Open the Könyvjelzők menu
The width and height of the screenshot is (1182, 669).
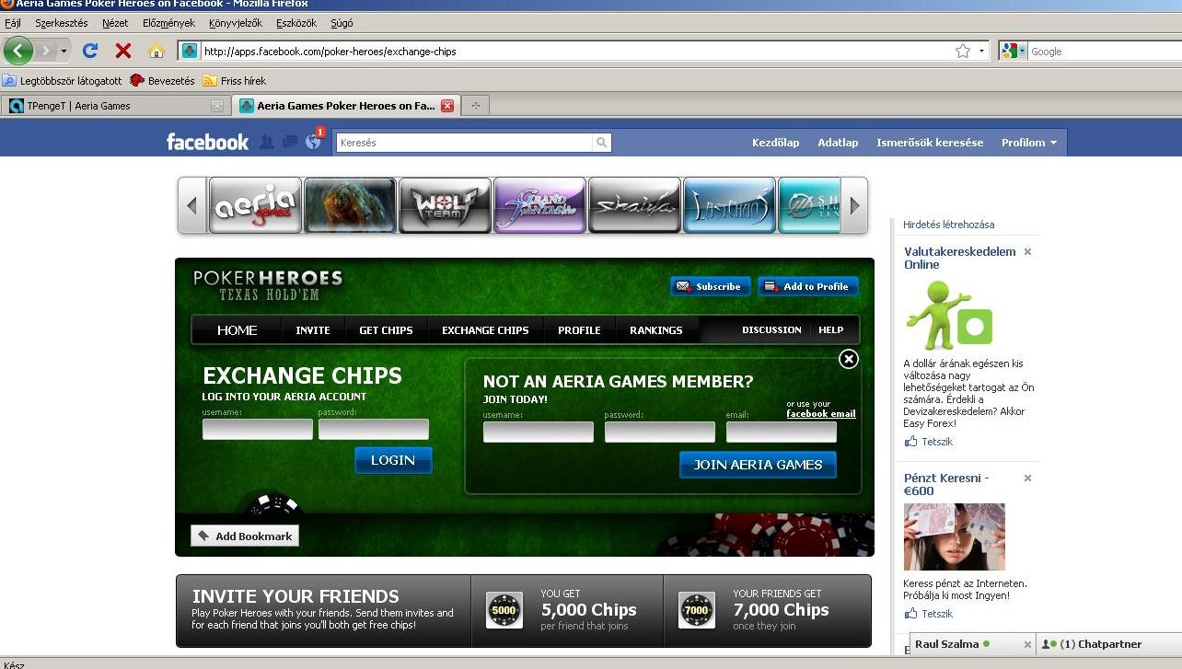[236, 23]
